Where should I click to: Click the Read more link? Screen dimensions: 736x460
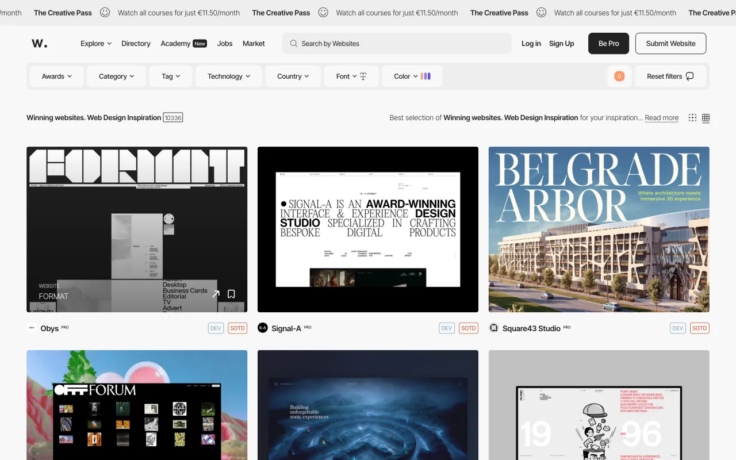[x=662, y=118]
